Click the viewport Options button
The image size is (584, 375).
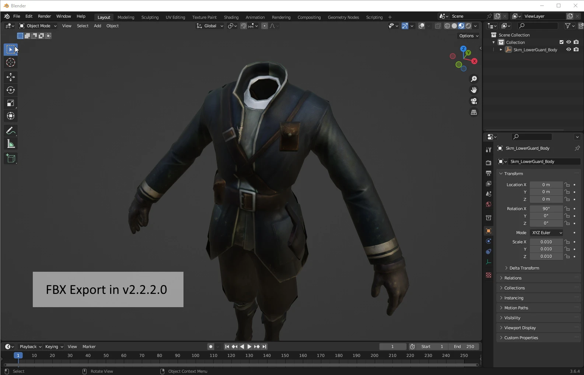pyautogui.click(x=469, y=36)
